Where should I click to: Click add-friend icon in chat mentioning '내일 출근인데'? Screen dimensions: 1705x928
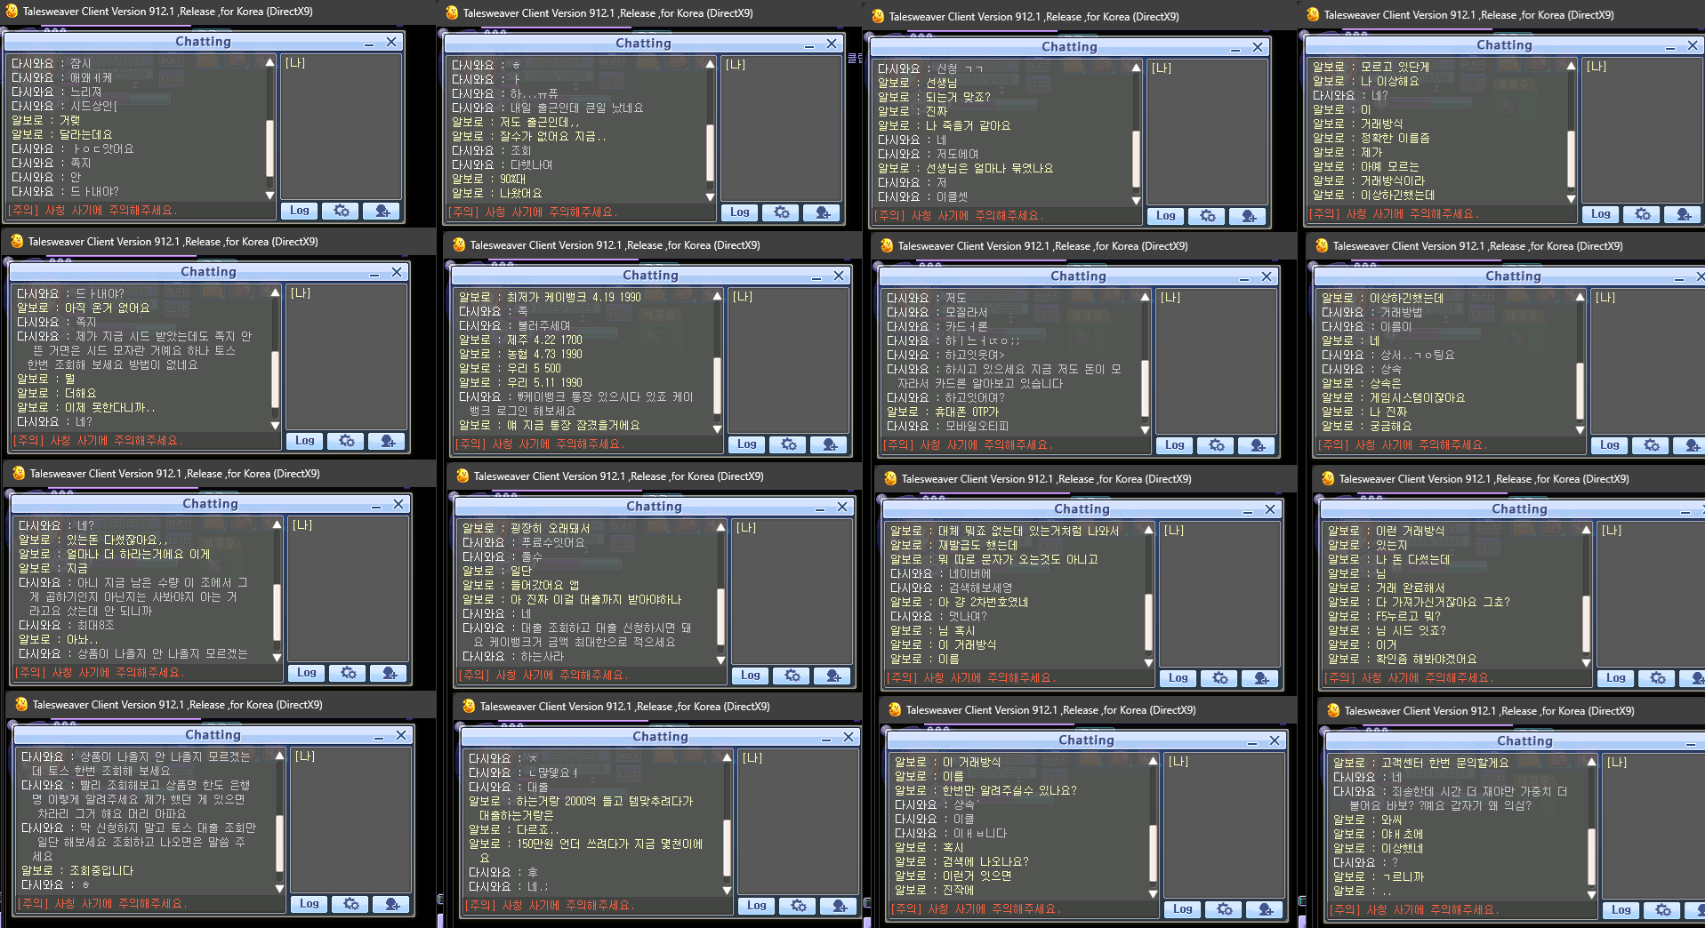pyautogui.click(x=823, y=212)
